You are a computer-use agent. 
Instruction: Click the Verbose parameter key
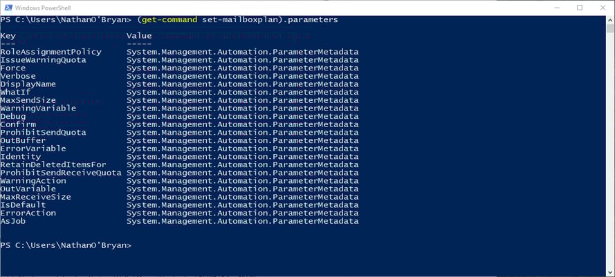[18, 76]
